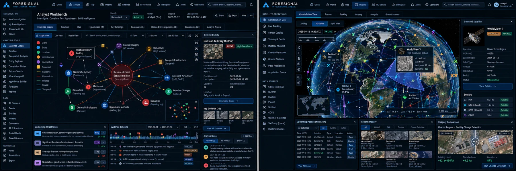This screenshot has width=516, height=171.
Task: Open the Classify Unclassified dropdown
Action: 120,17
